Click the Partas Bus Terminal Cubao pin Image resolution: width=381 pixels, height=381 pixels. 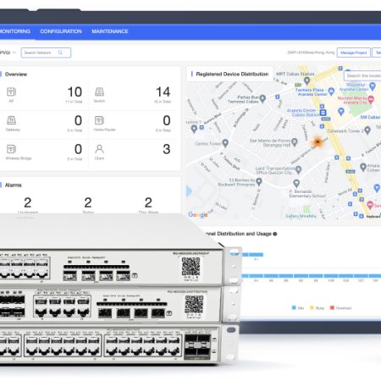click(262, 98)
